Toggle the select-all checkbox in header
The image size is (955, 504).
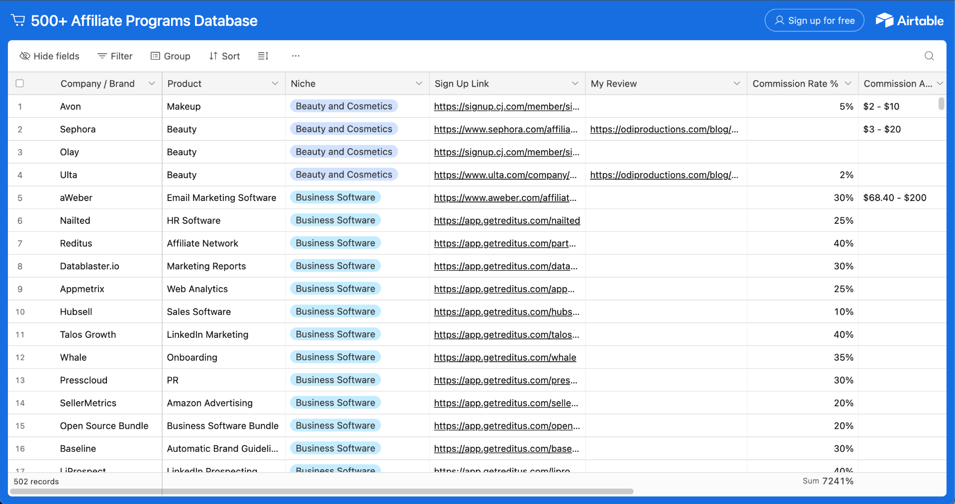click(20, 83)
